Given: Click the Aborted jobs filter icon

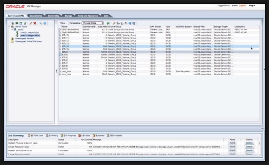Looking at the screenshot, I should (94, 136).
